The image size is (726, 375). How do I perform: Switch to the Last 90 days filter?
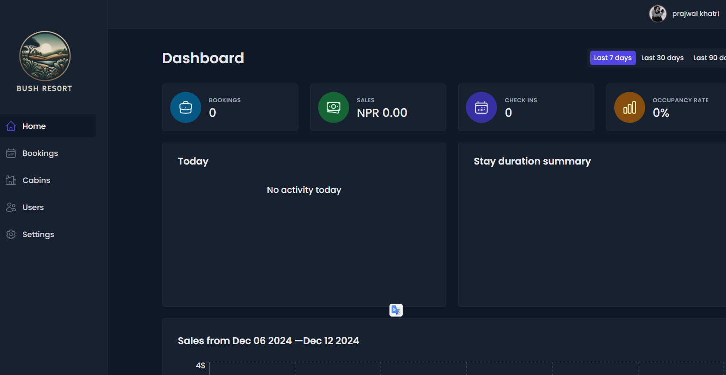(x=709, y=58)
